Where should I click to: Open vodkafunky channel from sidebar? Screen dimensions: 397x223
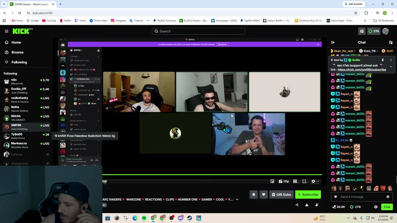pos(26,100)
